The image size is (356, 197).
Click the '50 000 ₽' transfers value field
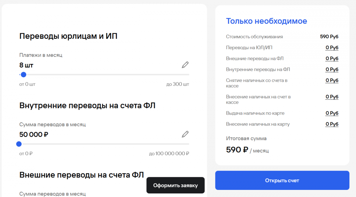(34, 134)
